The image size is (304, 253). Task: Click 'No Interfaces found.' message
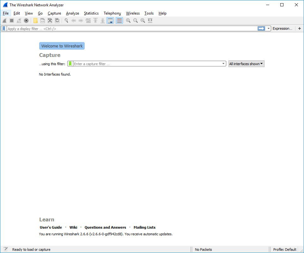coord(55,74)
